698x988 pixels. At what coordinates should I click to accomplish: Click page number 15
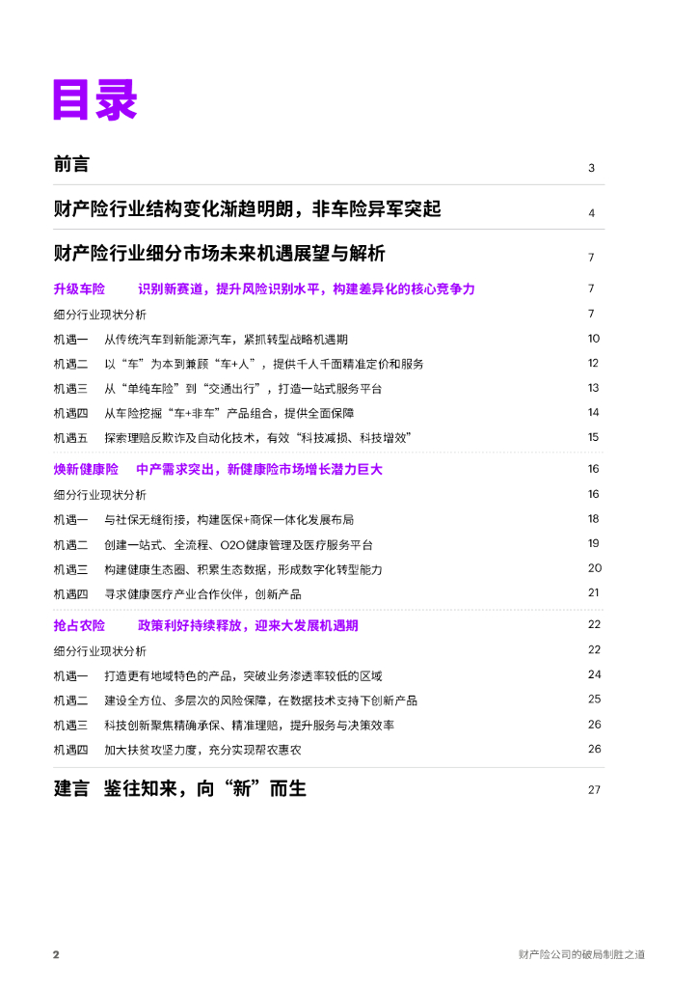coord(594,437)
